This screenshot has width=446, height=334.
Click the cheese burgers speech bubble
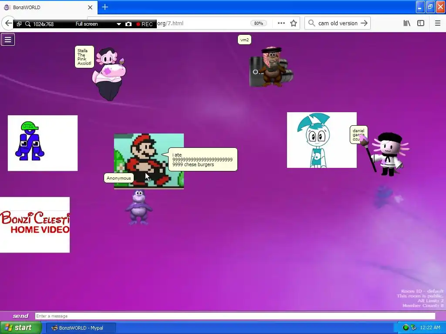coord(203,159)
